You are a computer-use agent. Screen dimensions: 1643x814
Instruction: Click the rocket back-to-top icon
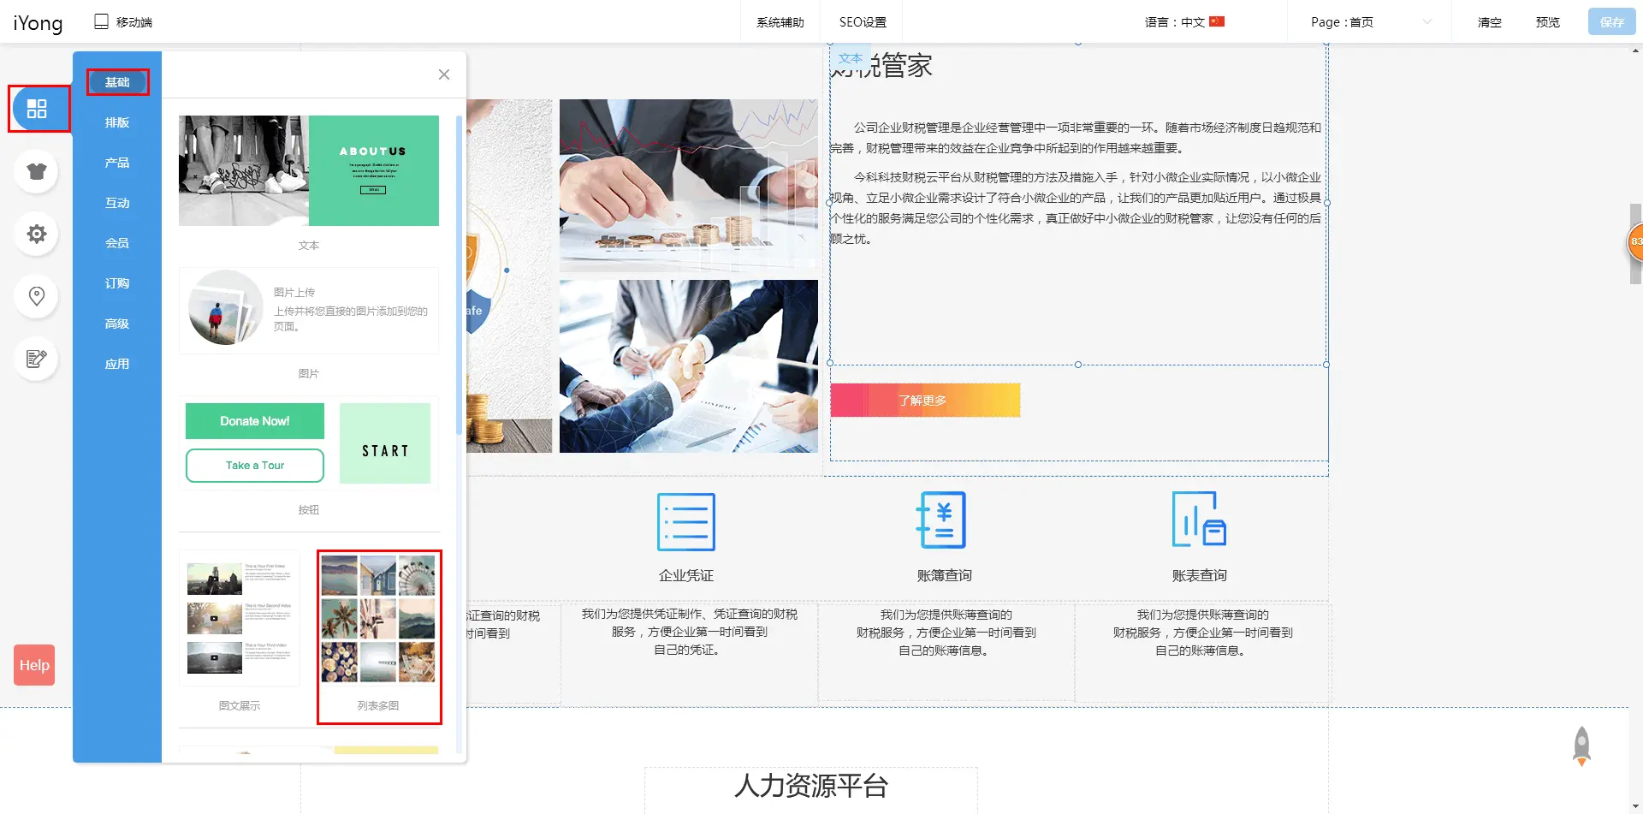point(1581,746)
